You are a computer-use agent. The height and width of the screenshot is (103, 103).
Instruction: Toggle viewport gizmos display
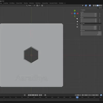[x=86, y=5]
